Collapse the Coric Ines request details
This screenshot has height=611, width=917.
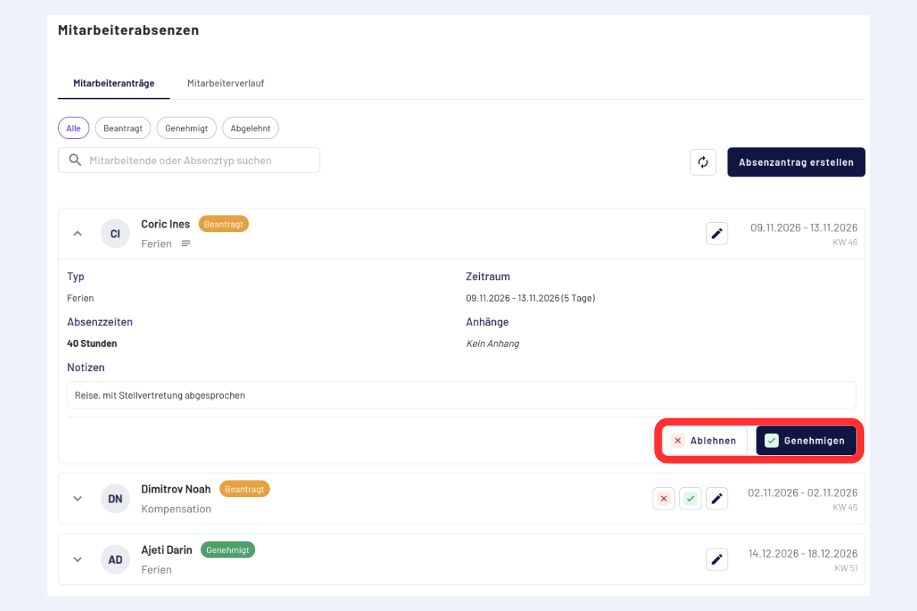(x=77, y=234)
